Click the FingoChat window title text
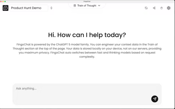 pyautogui.click(x=87, y=1)
